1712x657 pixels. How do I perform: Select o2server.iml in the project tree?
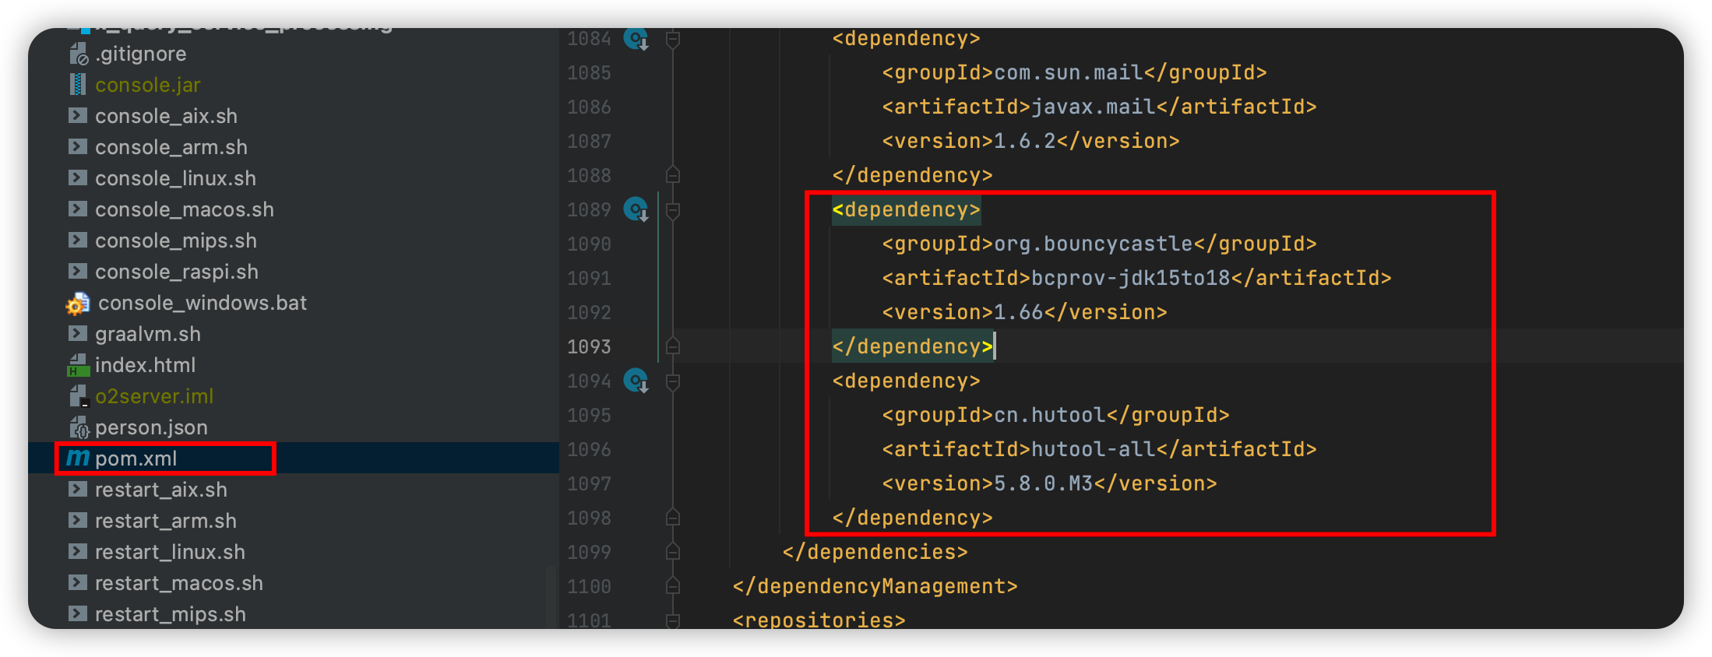(x=154, y=396)
